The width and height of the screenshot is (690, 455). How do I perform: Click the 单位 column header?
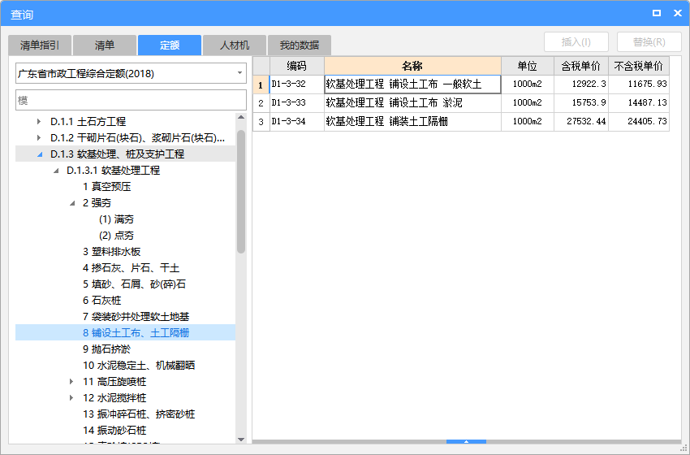pos(527,66)
